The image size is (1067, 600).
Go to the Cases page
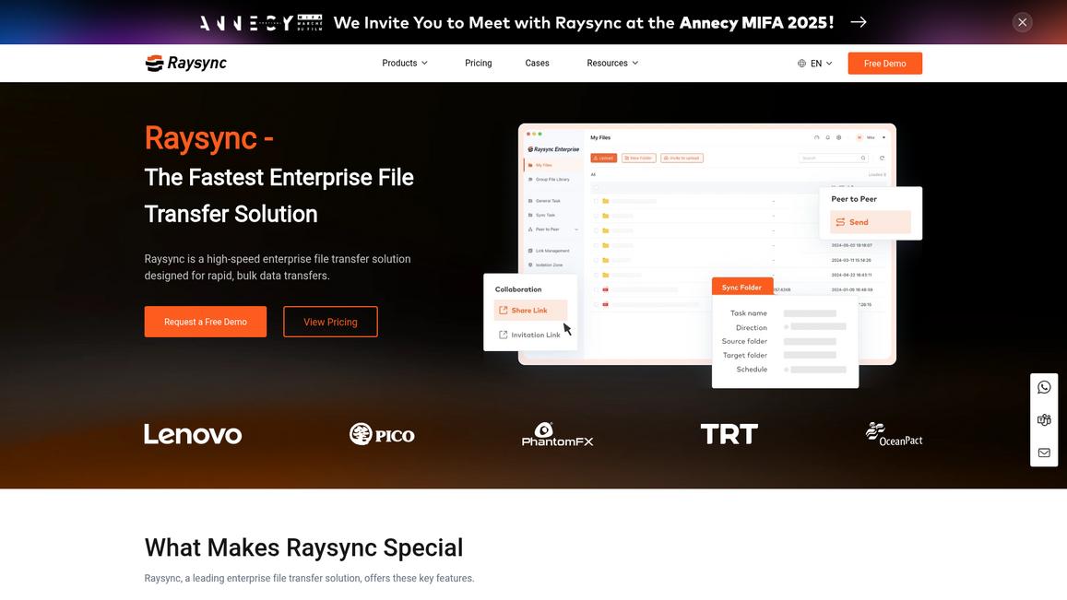click(x=537, y=63)
